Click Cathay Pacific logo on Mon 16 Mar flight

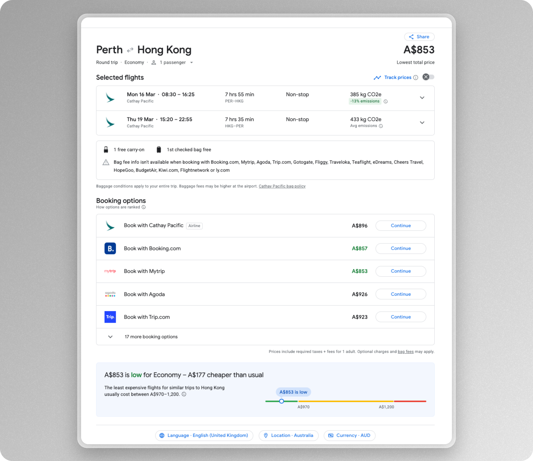[110, 98]
